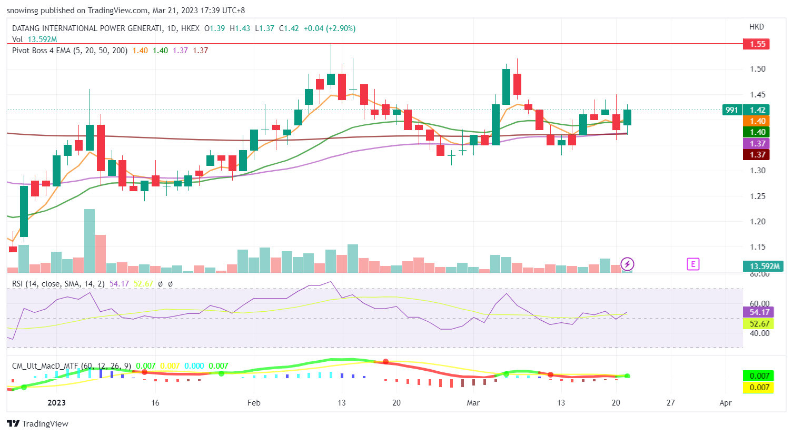The height and width of the screenshot is (435, 793).
Task: Click the purple 1.37 EMA price label
Action: click(756, 144)
